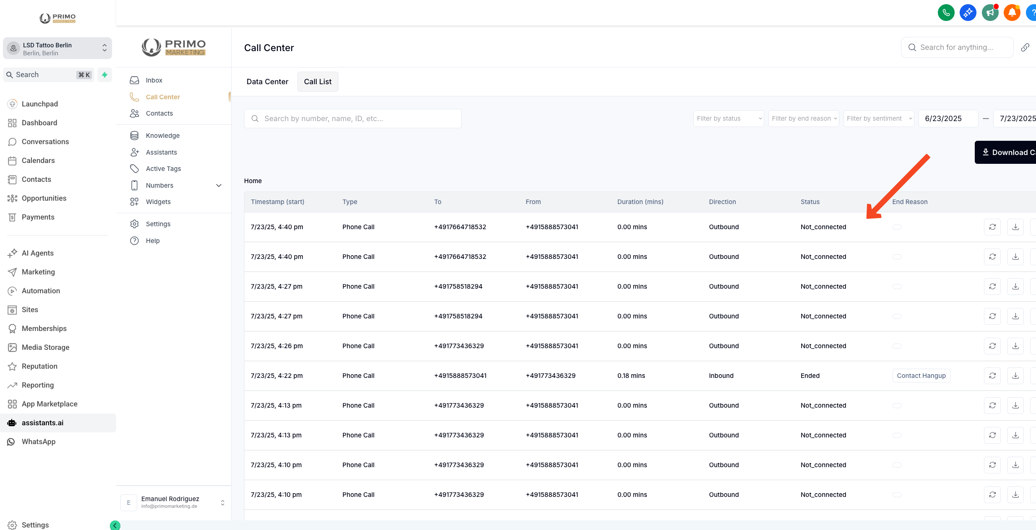Image resolution: width=1036 pixels, height=530 pixels.
Task: Collapse sidebar with green arrow button
Action: coord(115,525)
